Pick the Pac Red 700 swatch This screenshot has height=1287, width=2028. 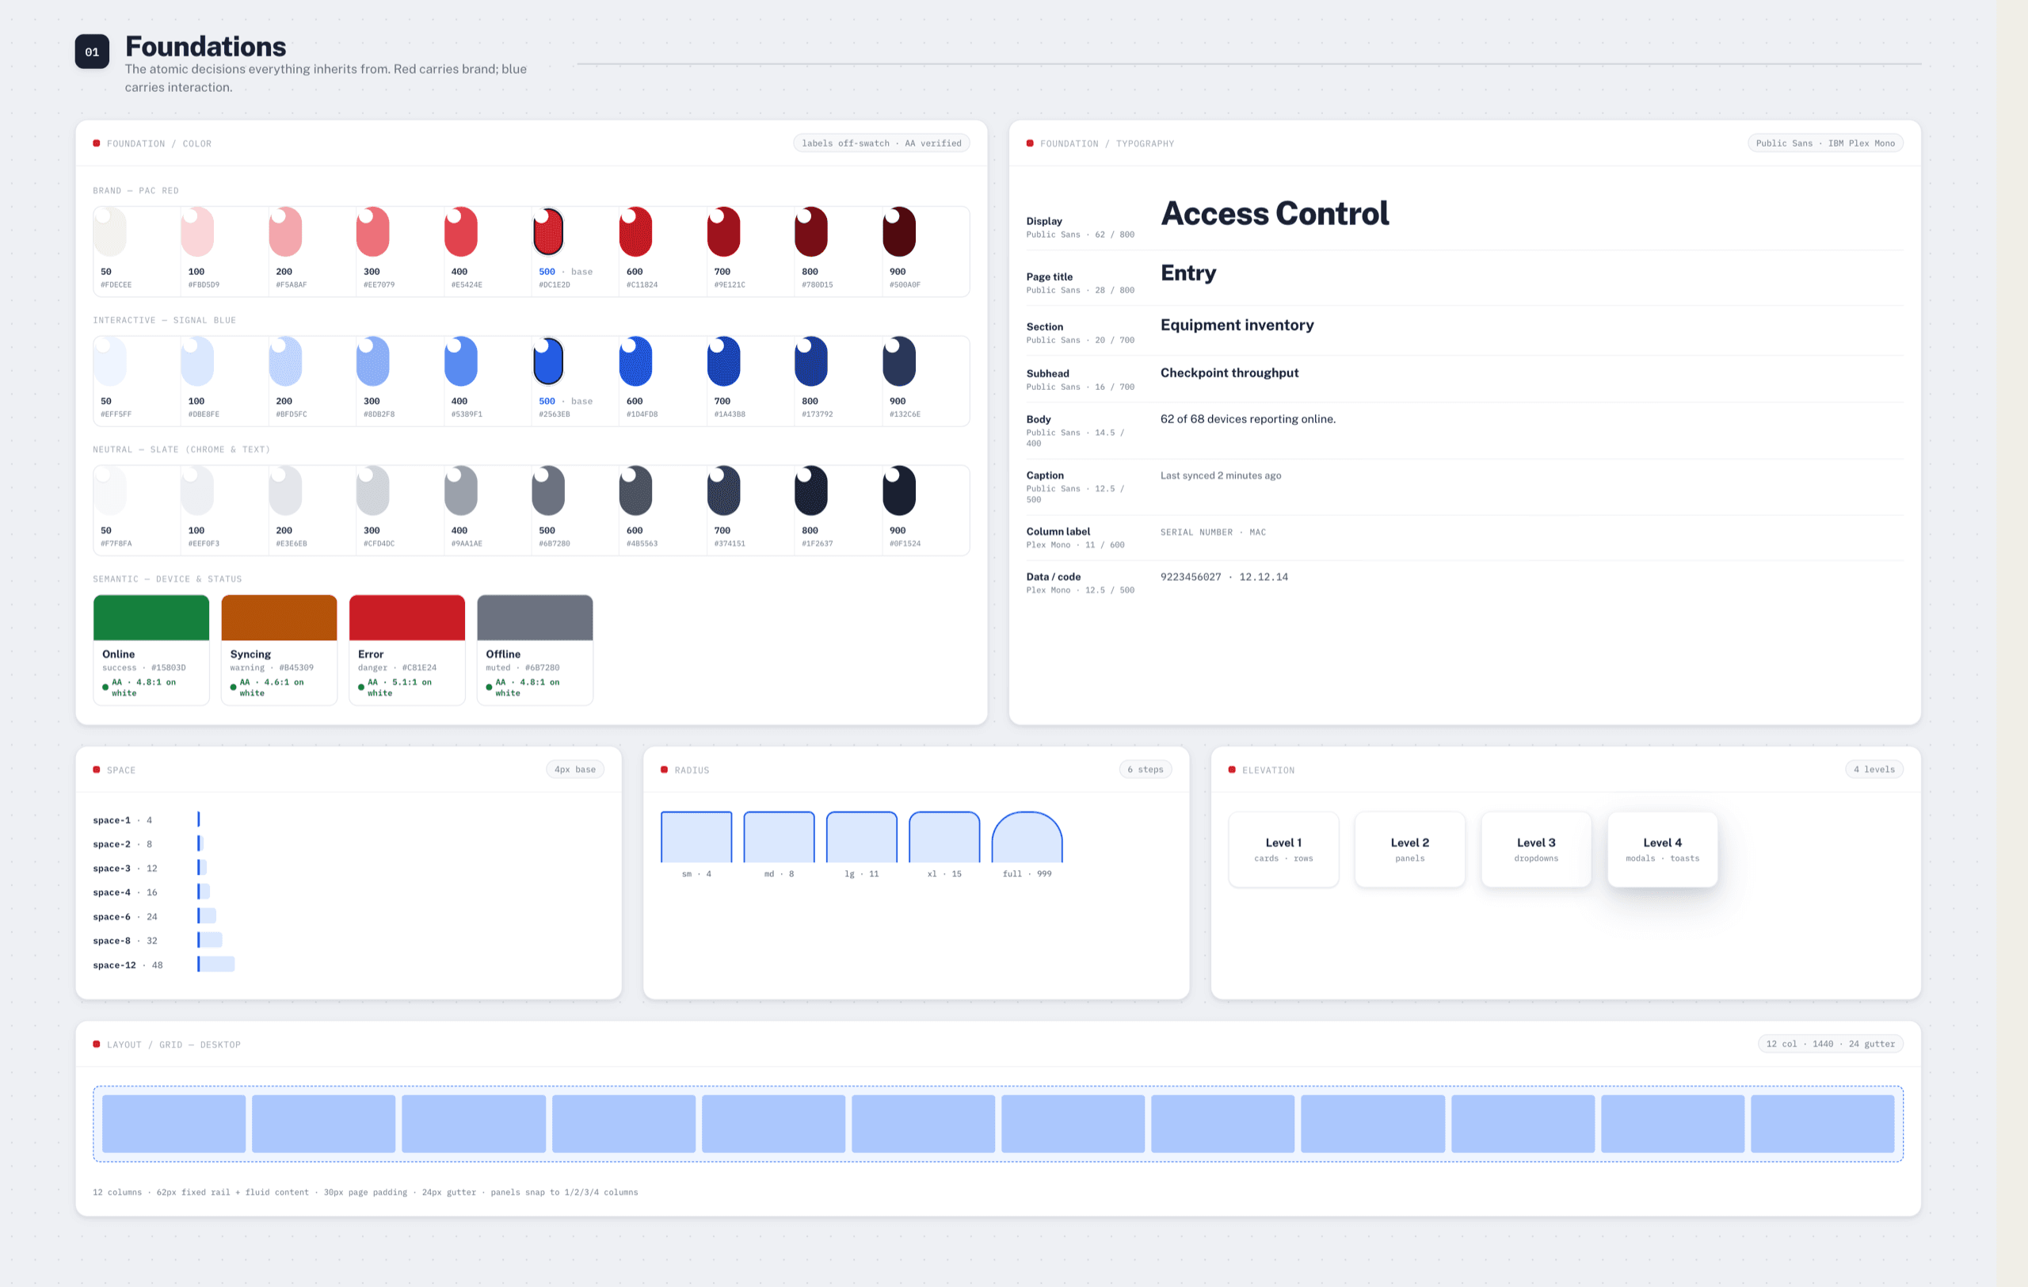click(x=723, y=231)
